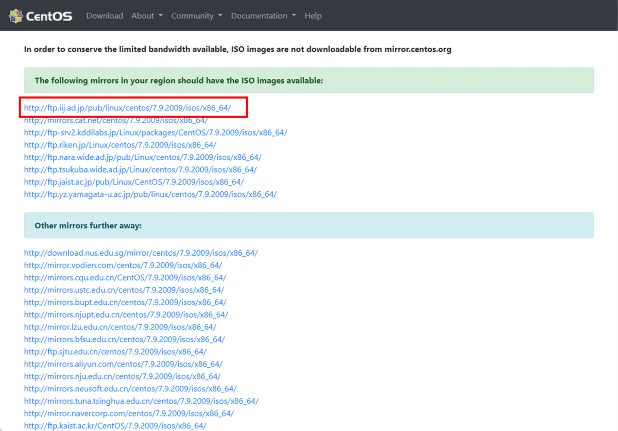Expand the About dropdown menu
Image resolution: width=618 pixels, height=431 pixels.
pos(147,16)
